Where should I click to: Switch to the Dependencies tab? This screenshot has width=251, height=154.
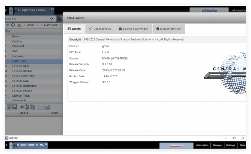click(100, 29)
